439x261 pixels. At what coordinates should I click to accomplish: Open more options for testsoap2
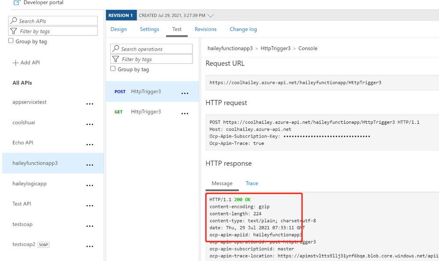click(x=90, y=246)
